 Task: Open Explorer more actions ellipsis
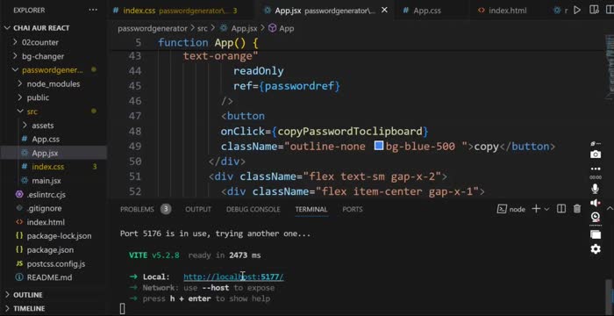coord(93,11)
